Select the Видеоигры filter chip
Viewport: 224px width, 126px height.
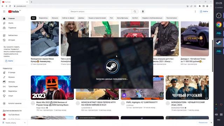[43, 18]
